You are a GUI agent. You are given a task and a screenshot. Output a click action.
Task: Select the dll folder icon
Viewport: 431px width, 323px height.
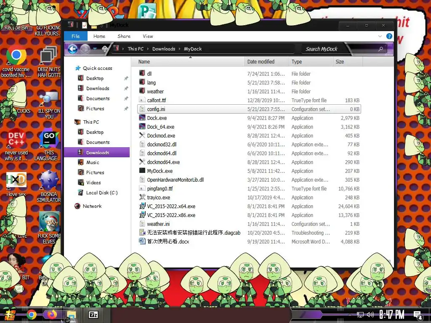pyautogui.click(x=142, y=73)
